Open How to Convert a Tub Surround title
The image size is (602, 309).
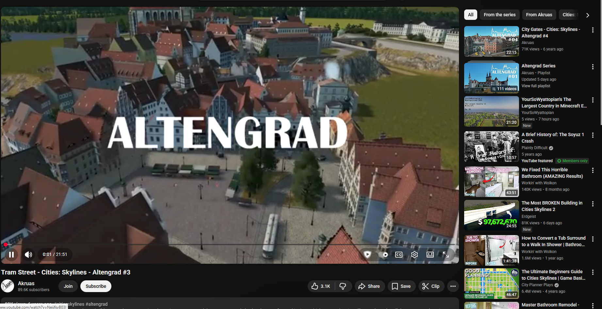[x=554, y=241]
